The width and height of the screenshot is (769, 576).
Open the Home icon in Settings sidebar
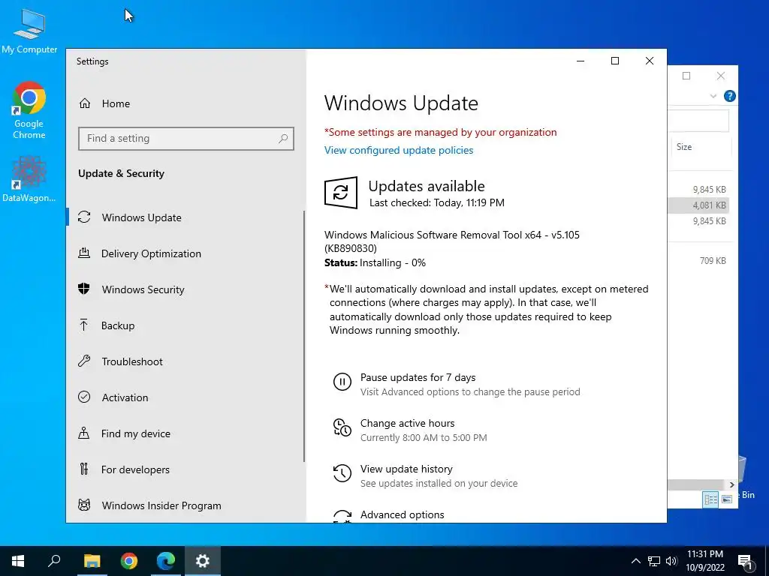[x=85, y=103]
